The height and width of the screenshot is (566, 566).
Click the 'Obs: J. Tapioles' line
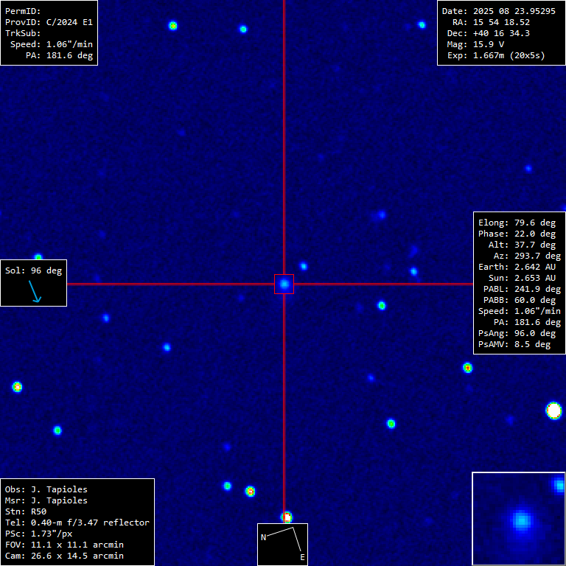click(x=46, y=490)
